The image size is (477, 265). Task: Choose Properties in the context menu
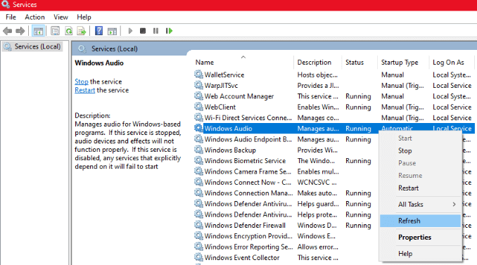420,238
